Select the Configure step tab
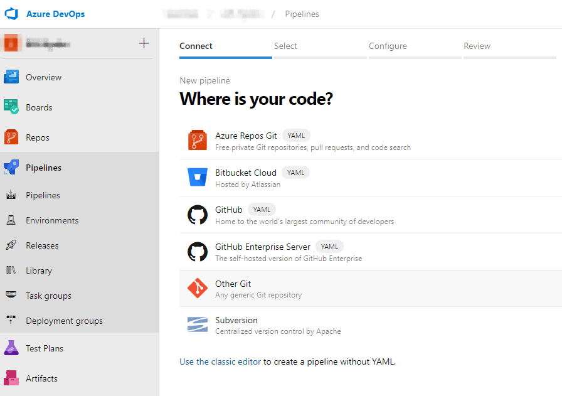562x396 pixels. point(415,48)
